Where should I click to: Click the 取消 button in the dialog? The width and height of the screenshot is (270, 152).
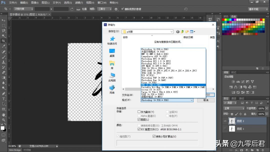(x=206, y=100)
